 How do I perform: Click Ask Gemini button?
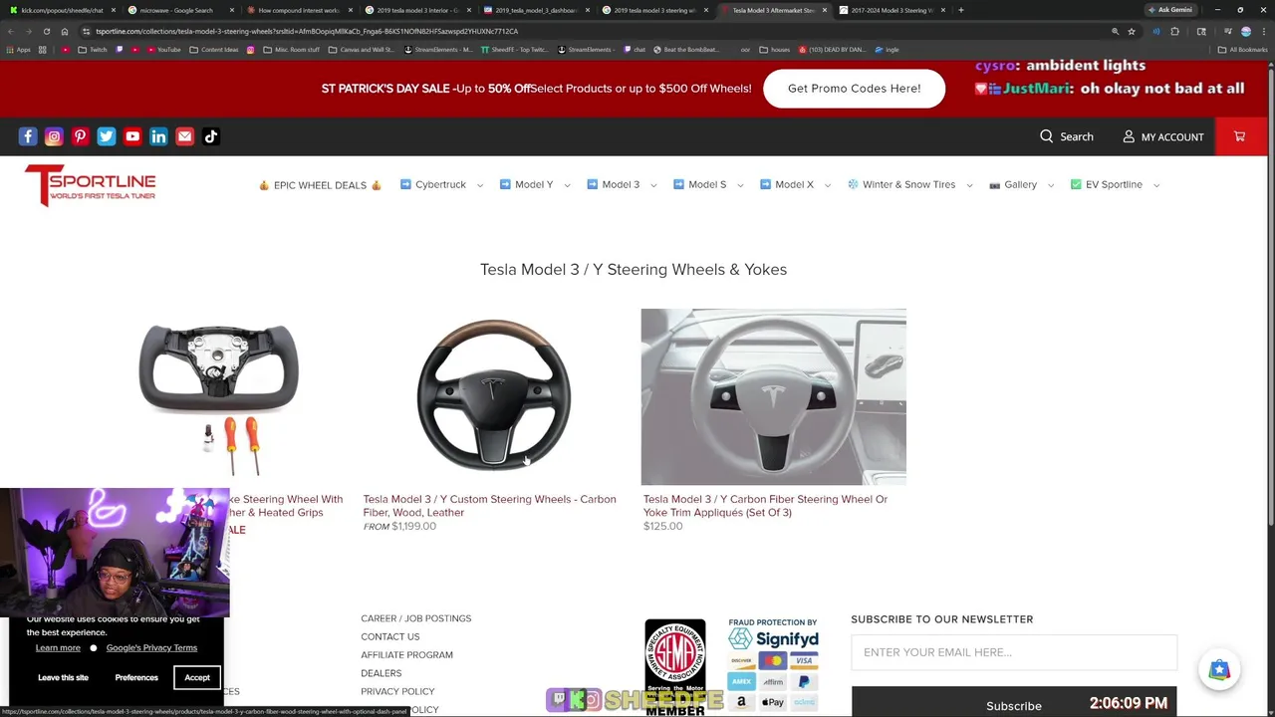(1169, 10)
